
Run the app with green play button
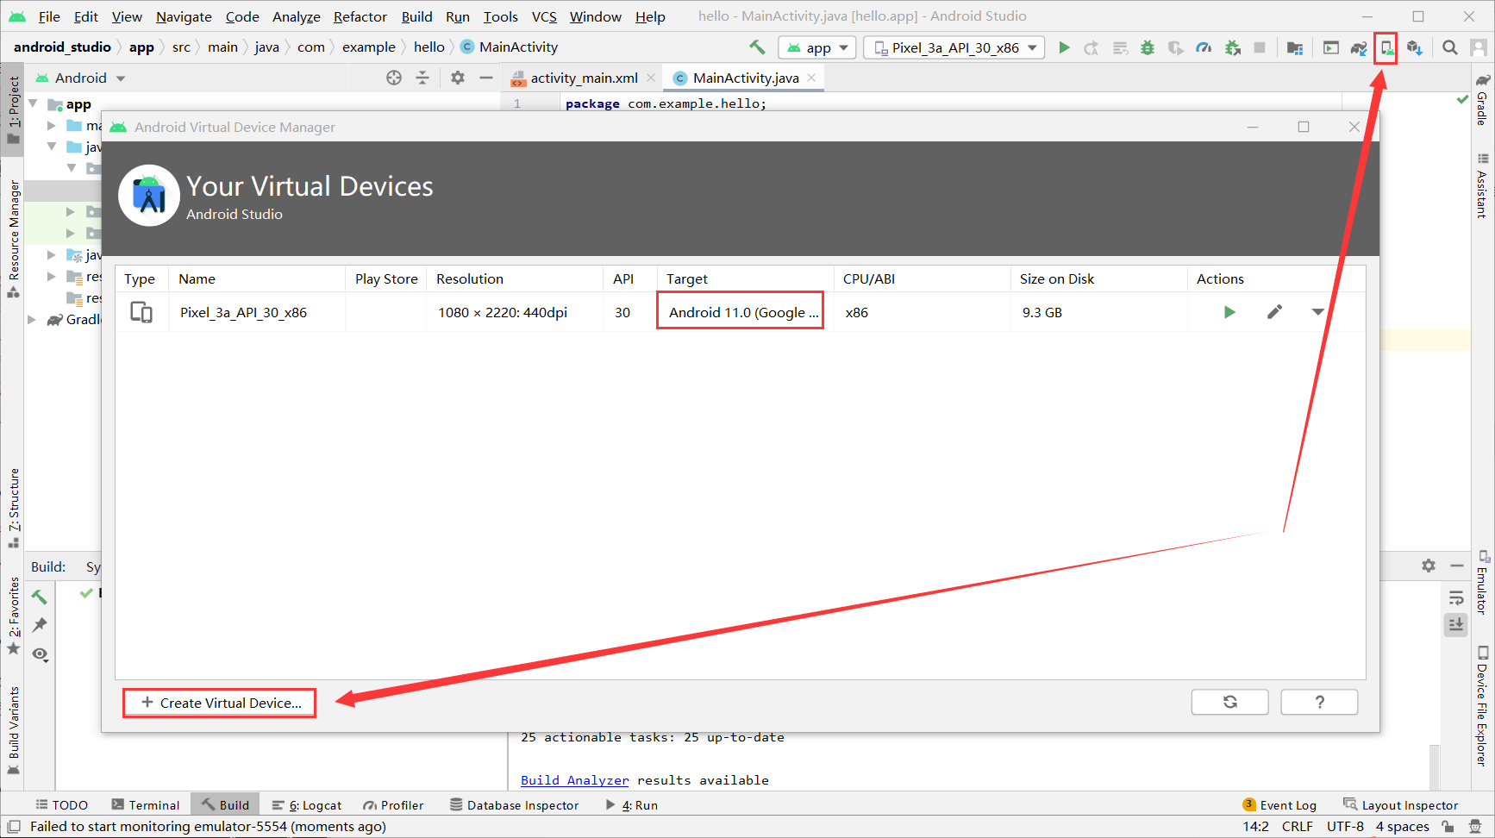tap(1064, 47)
